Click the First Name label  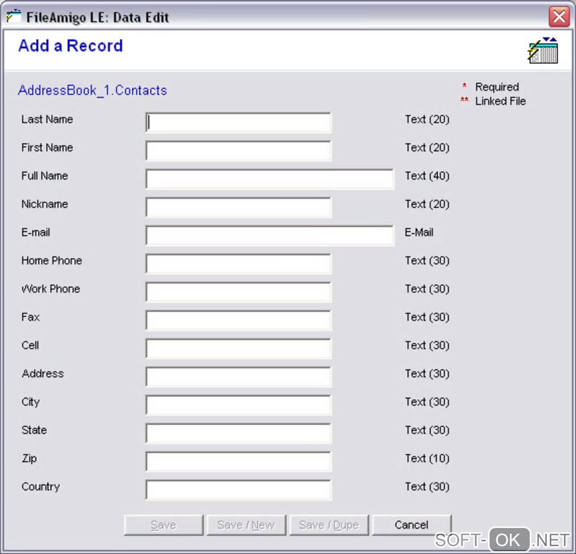(47, 148)
